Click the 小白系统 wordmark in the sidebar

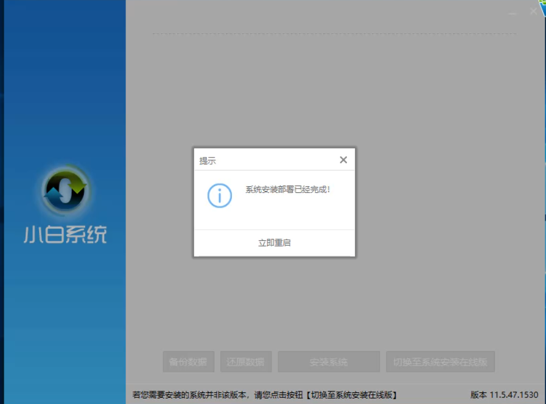pos(65,234)
